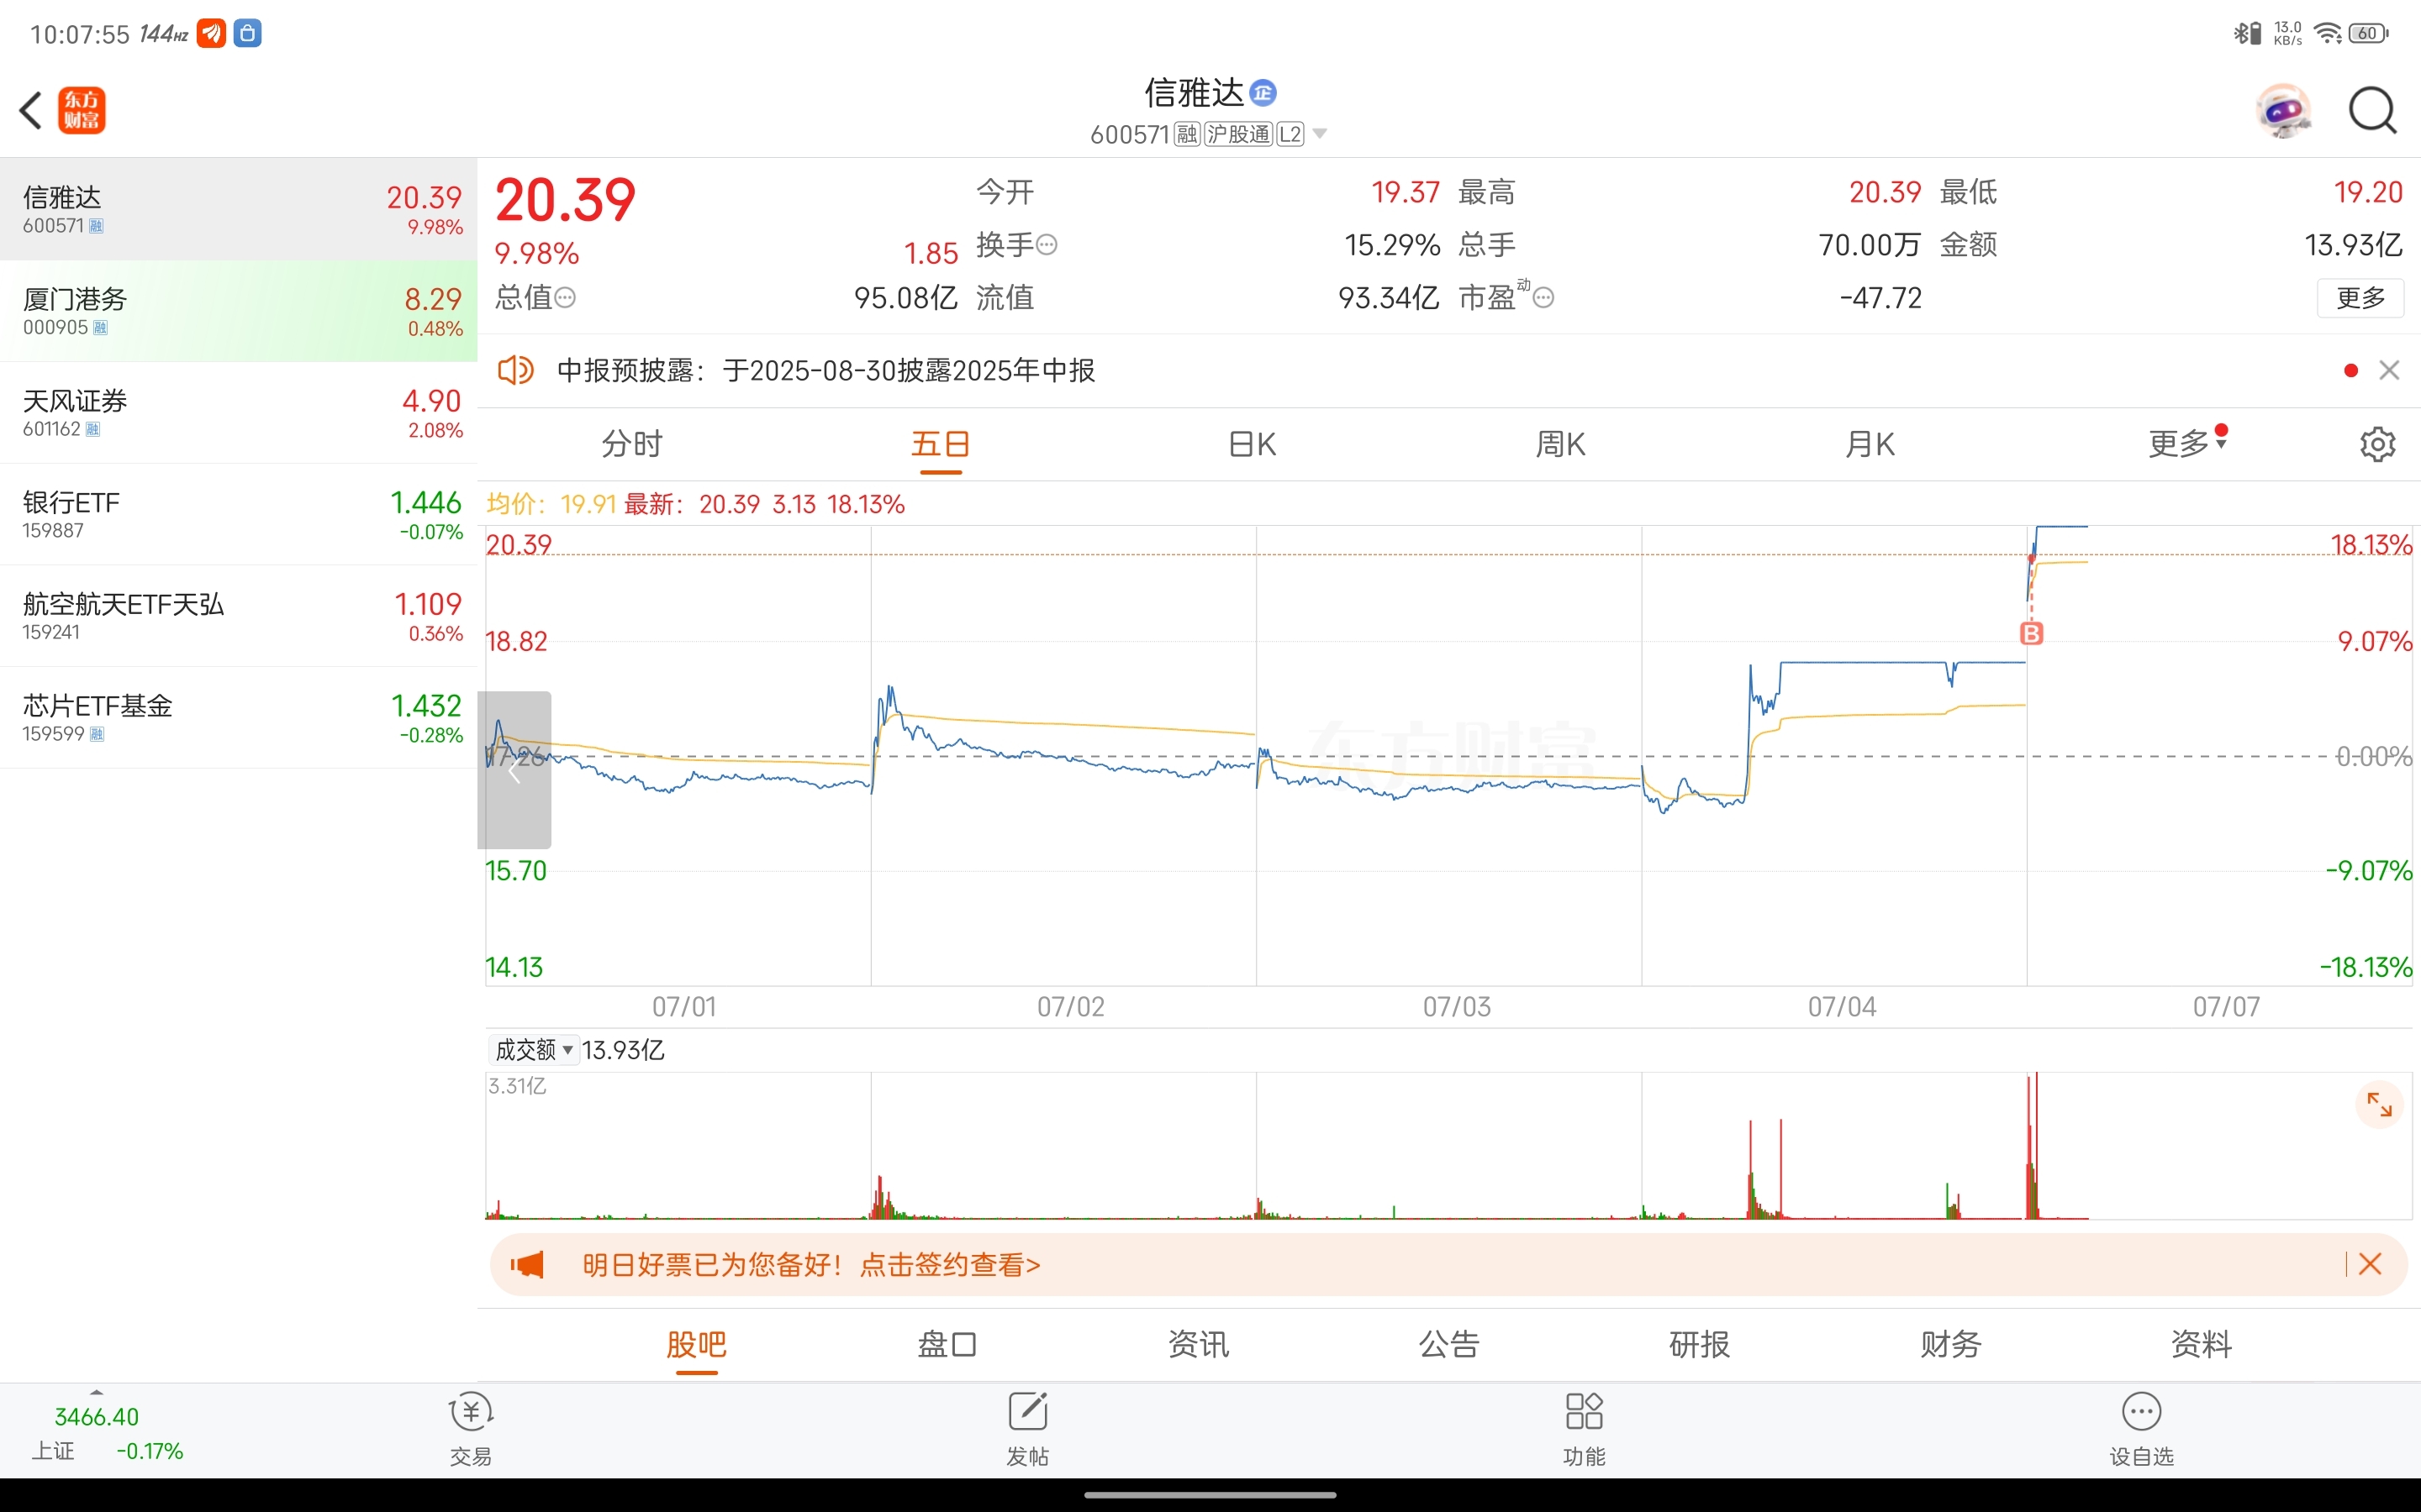Expand stock code dropdown arrow

(1320, 134)
